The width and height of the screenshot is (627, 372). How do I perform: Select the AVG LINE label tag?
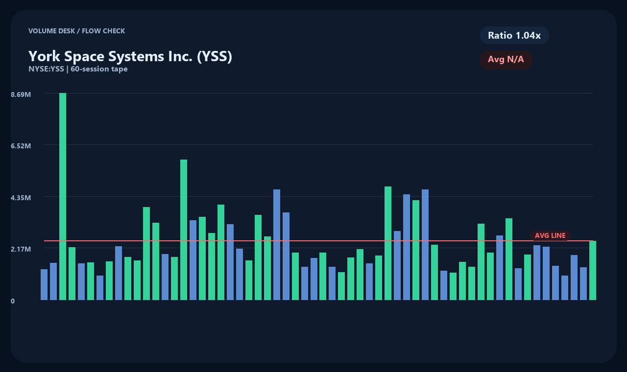click(550, 235)
